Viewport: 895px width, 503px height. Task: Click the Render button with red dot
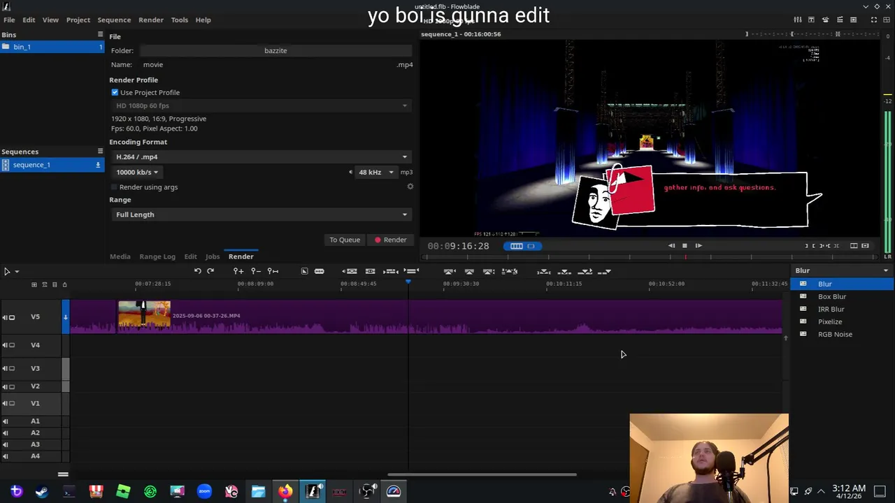390,240
